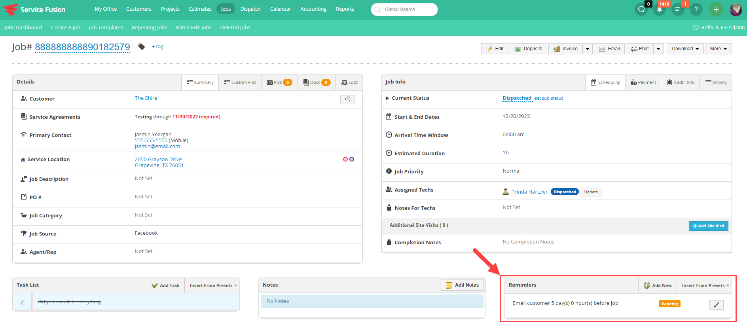Open the Print dropdown arrow
The height and width of the screenshot is (329, 747).
click(658, 49)
